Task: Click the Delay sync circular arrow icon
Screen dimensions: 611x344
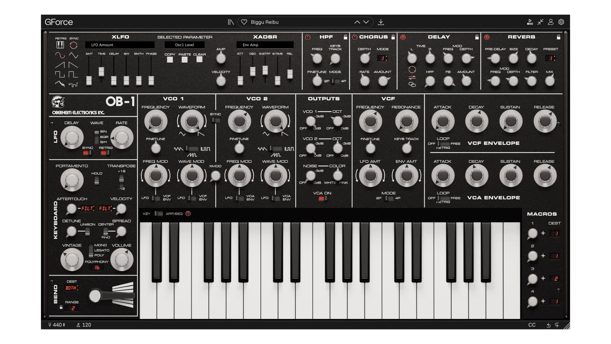Action: point(412,70)
